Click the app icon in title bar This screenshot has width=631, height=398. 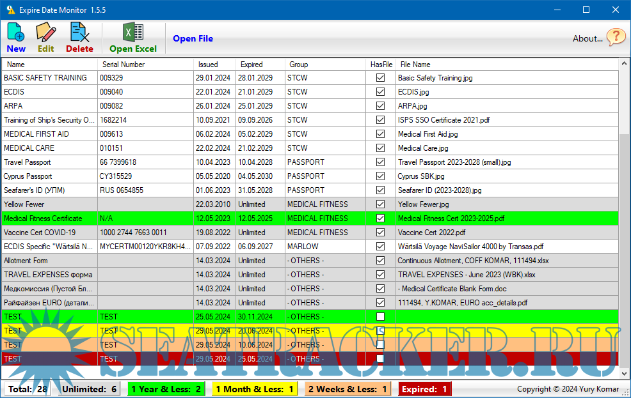click(x=10, y=10)
